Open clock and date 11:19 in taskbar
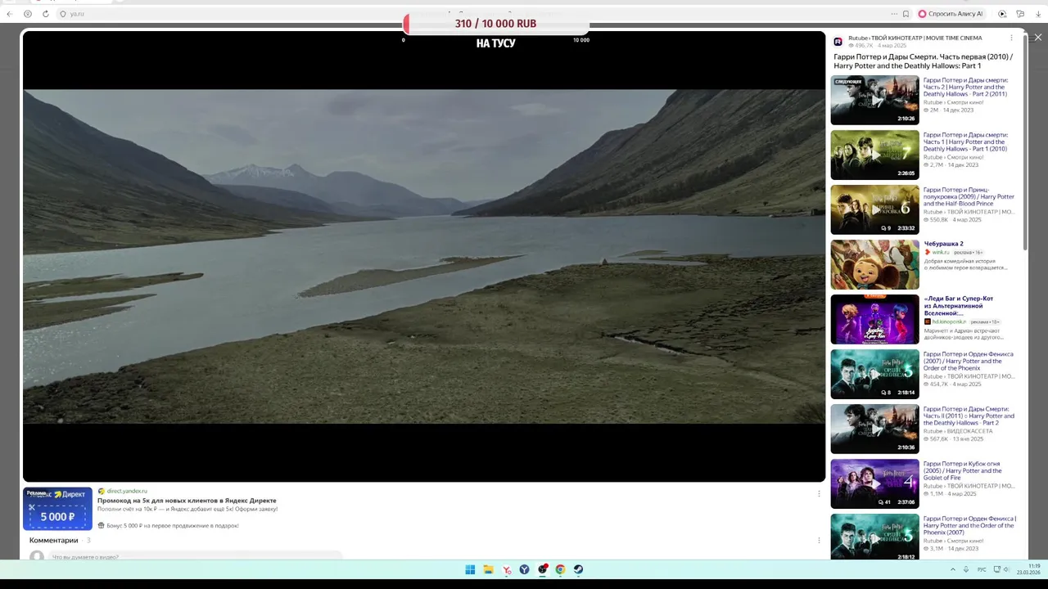The height and width of the screenshot is (589, 1048). tap(1030, 569)
